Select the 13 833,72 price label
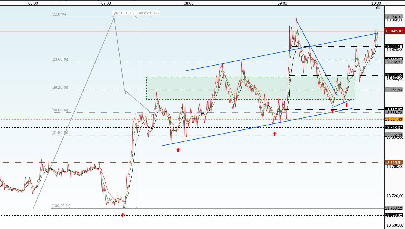 pyautogui.click(x=394, y=113)
